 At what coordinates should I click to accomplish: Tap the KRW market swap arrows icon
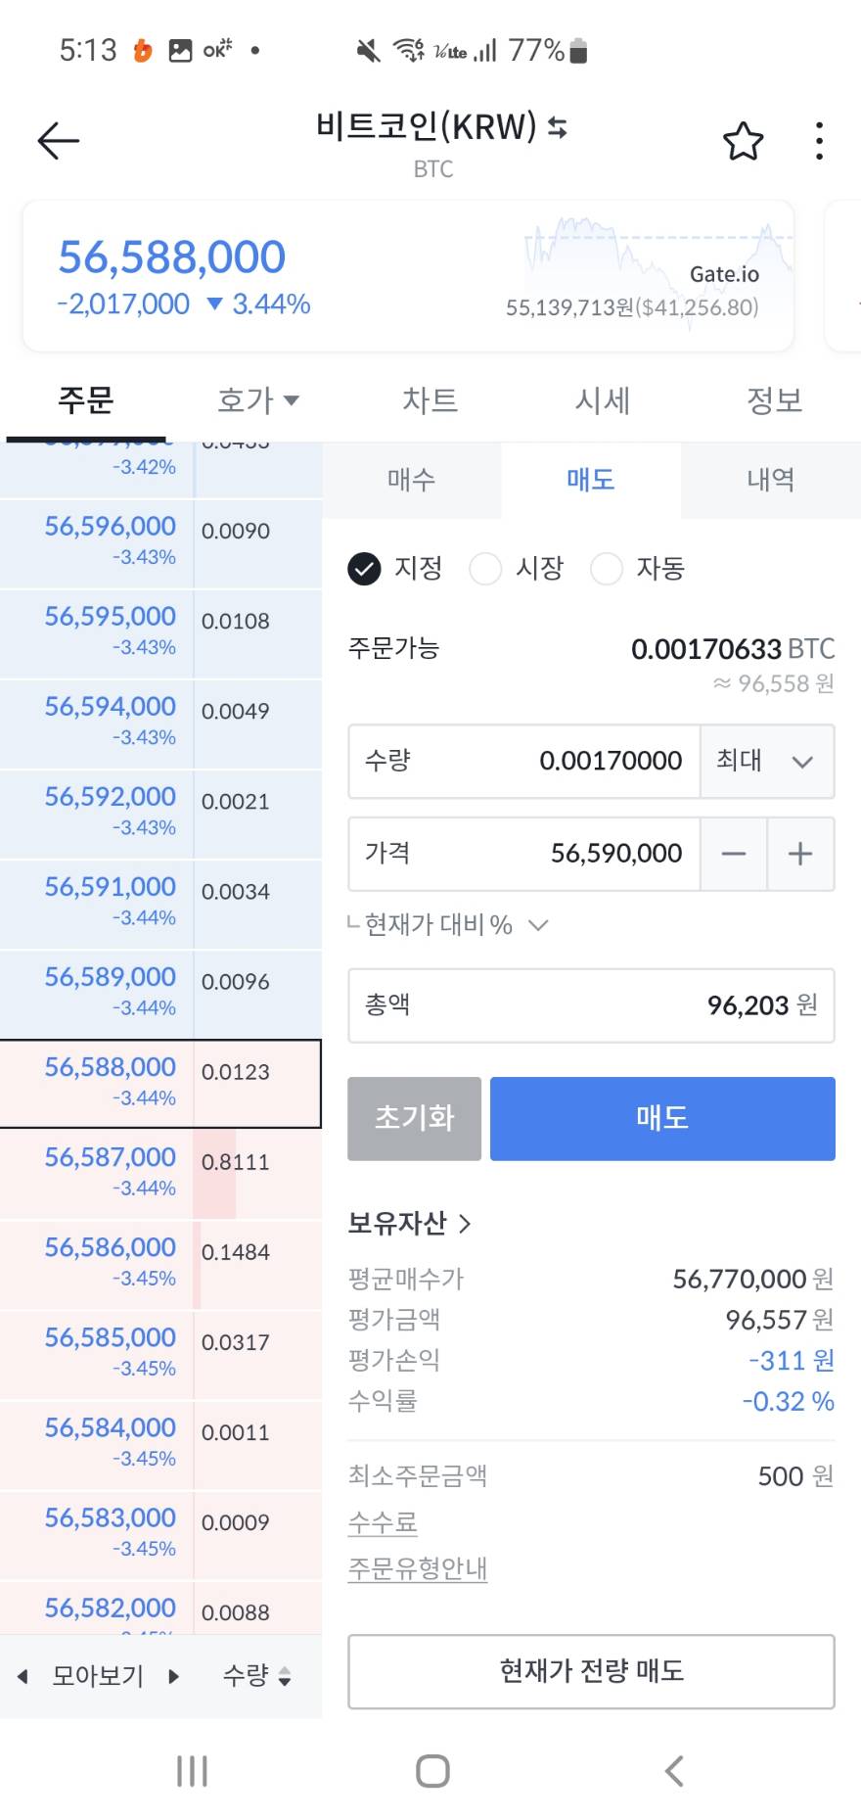click(558, 127)
